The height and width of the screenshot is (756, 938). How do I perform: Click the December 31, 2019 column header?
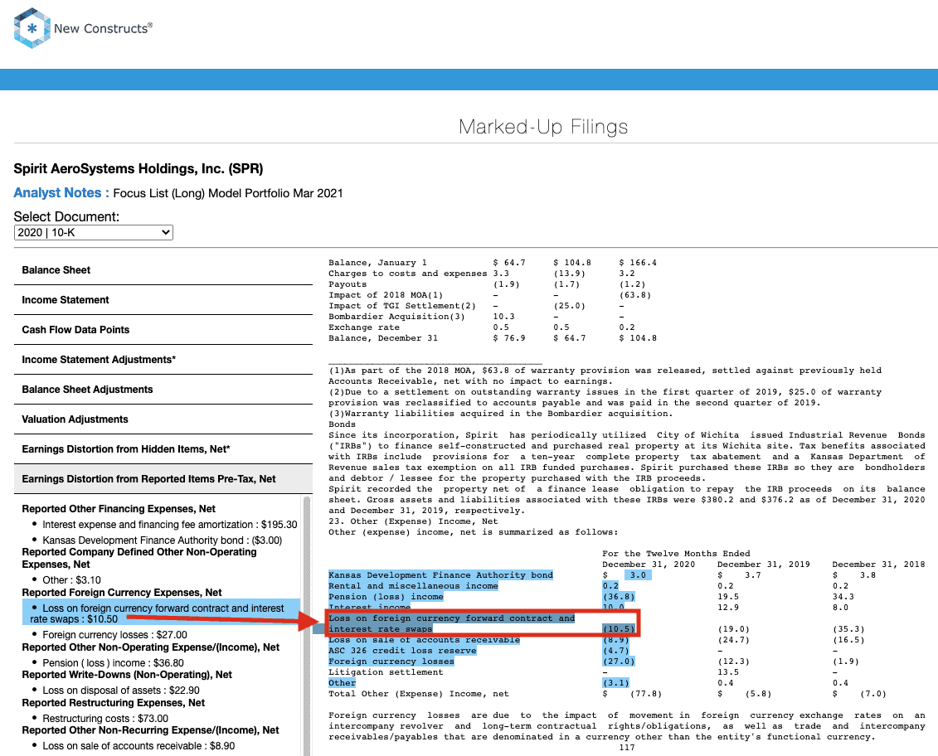pyautogui.click(x=764, y=565)
